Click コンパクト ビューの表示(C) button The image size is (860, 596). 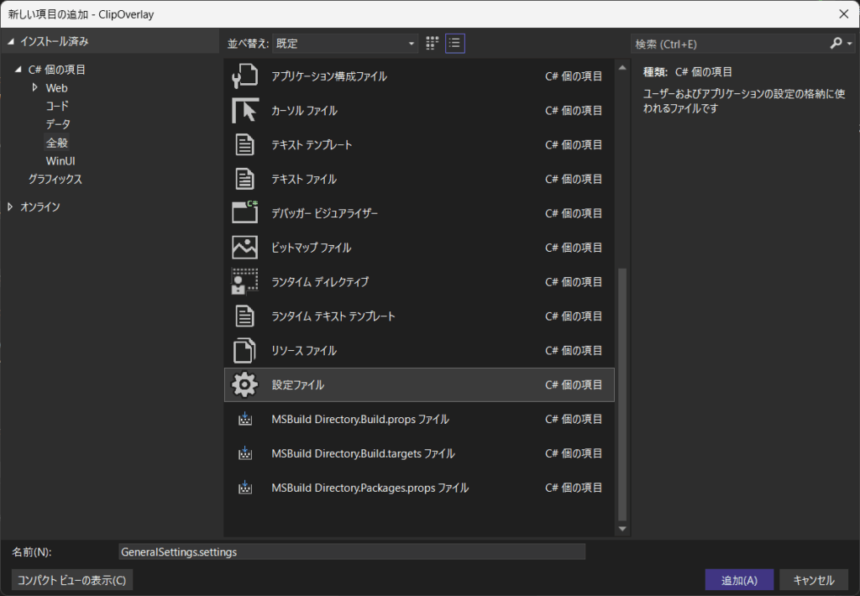[x=72, y=580]
